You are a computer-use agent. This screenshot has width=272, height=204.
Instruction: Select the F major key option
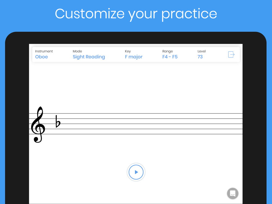point(134,57)
